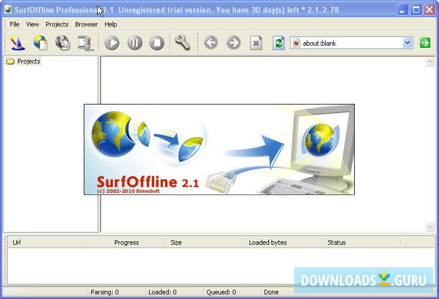This screenshot has width=439, height=299.
Task: Go back with the left arrow icon
Action: pos(211,43)
